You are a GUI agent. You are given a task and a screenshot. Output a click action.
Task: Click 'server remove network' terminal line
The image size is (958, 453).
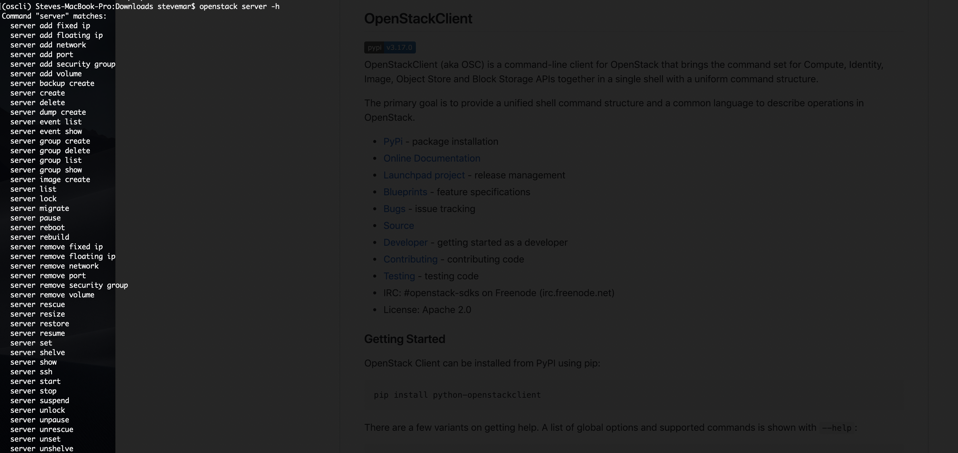(x=54, y=266)
